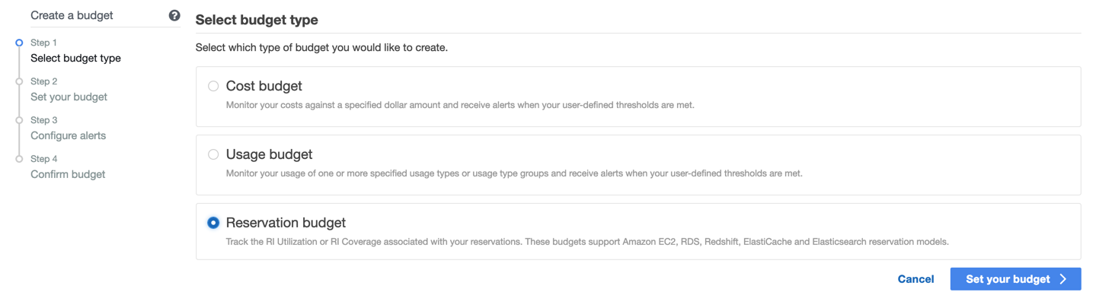
Task: Click the Step 1 circle indicator
Action: click(19, 43)
